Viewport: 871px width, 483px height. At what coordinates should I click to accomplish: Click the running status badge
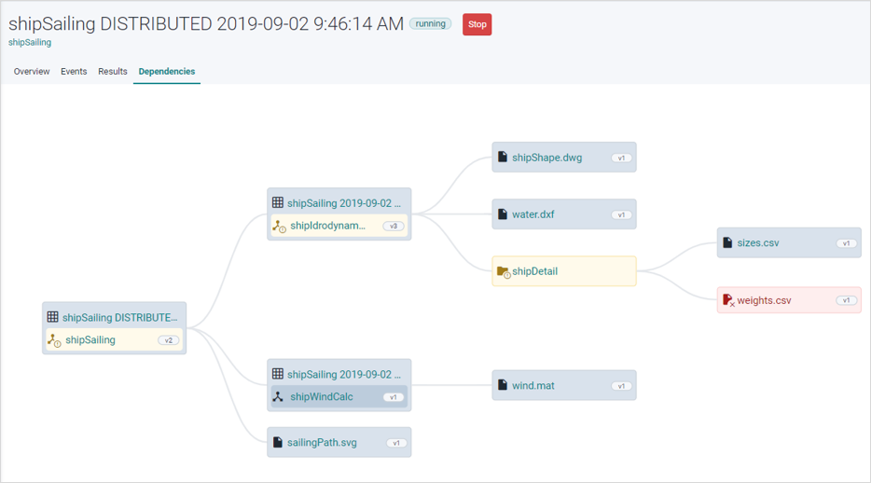click(x=431, y=24)
